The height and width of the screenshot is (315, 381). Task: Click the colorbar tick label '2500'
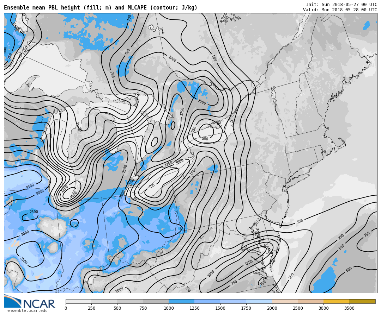pyautogui.click(x=298, y=308)
